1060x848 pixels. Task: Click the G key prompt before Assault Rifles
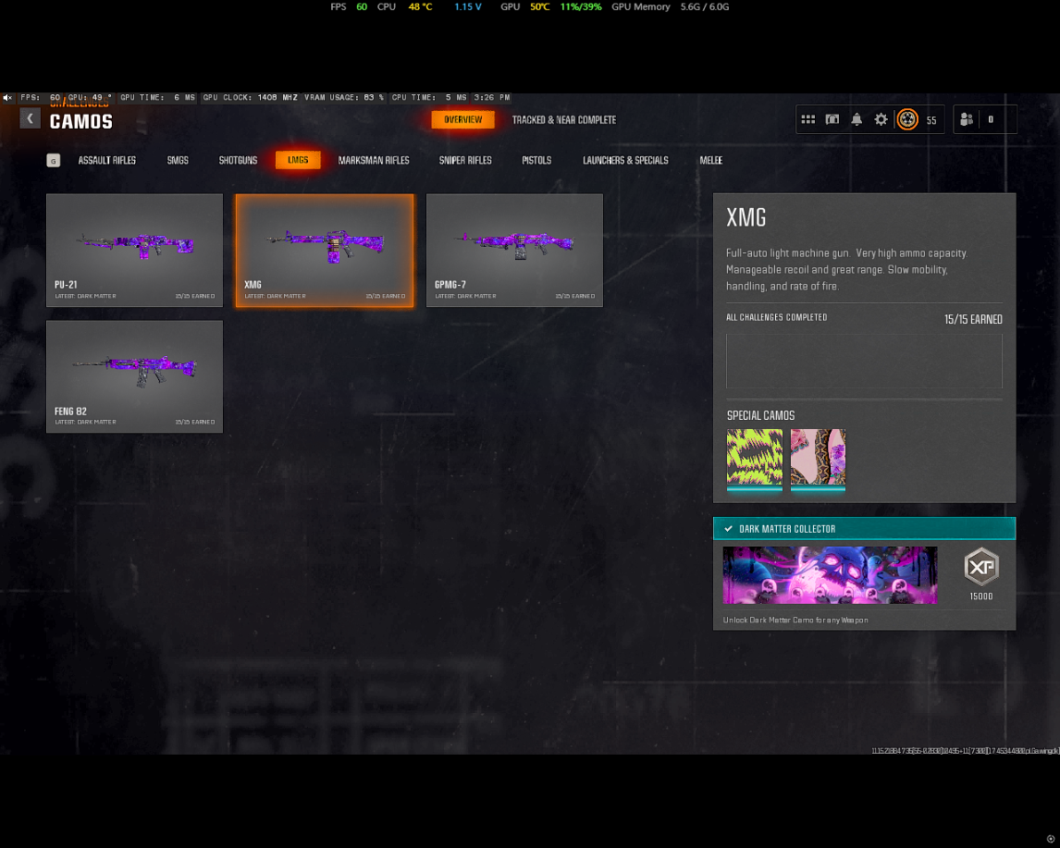[54, 161]
